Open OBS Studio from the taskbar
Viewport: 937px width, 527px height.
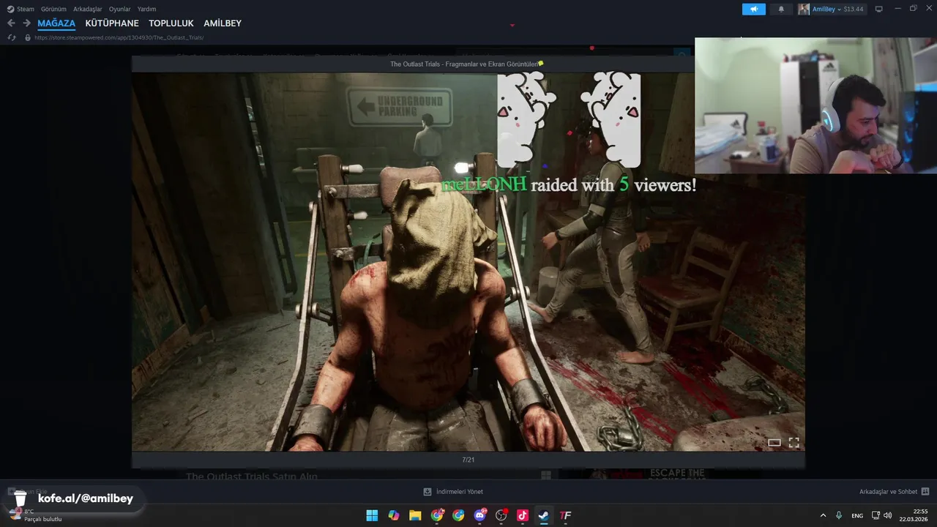click(501, 515)
